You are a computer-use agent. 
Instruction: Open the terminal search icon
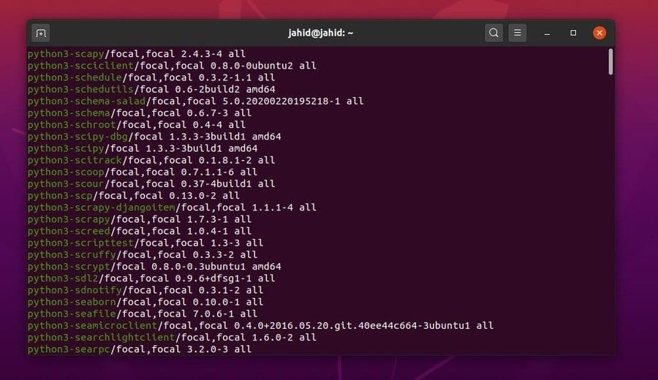(494, 33)
